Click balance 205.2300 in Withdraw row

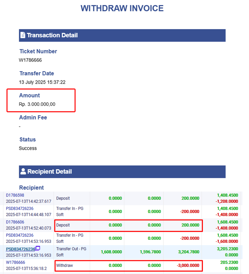(229, 262)
